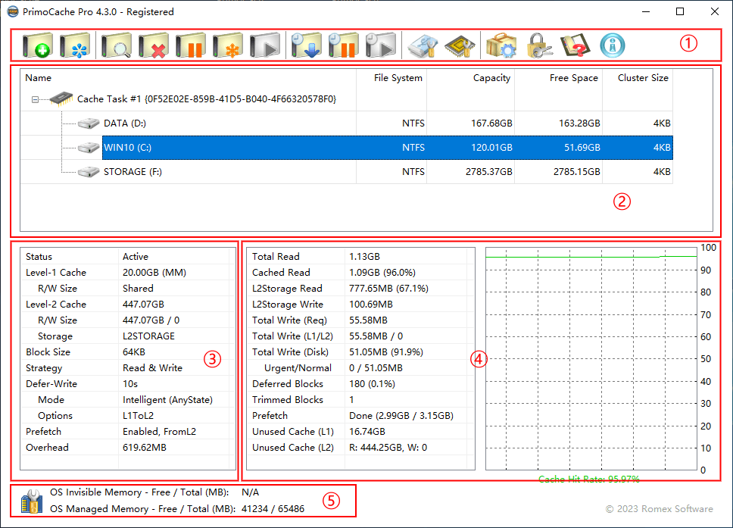Click the 'N/A' OS Invisible Memory value
The image size is (733, 528).
coord(250,492)
